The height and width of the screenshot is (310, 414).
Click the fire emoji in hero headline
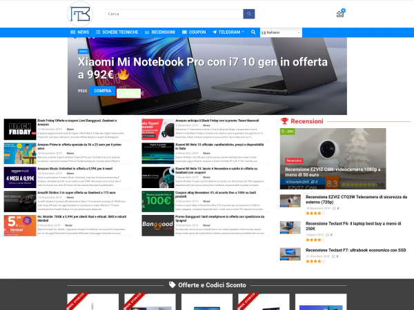click(x=124, y=74)
